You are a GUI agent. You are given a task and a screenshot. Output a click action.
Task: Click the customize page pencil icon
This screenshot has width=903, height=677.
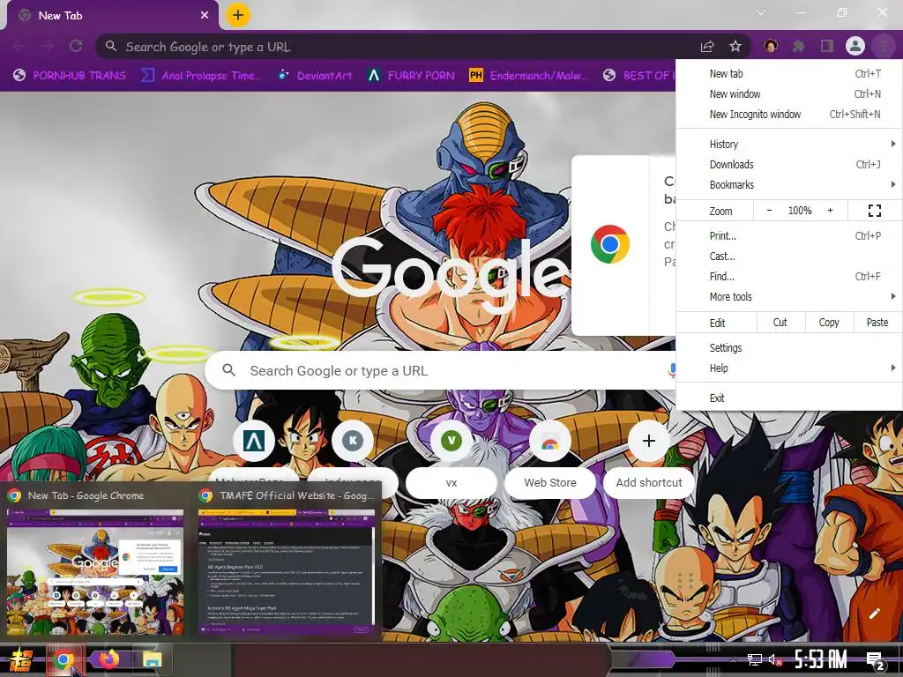pos(874,614)
